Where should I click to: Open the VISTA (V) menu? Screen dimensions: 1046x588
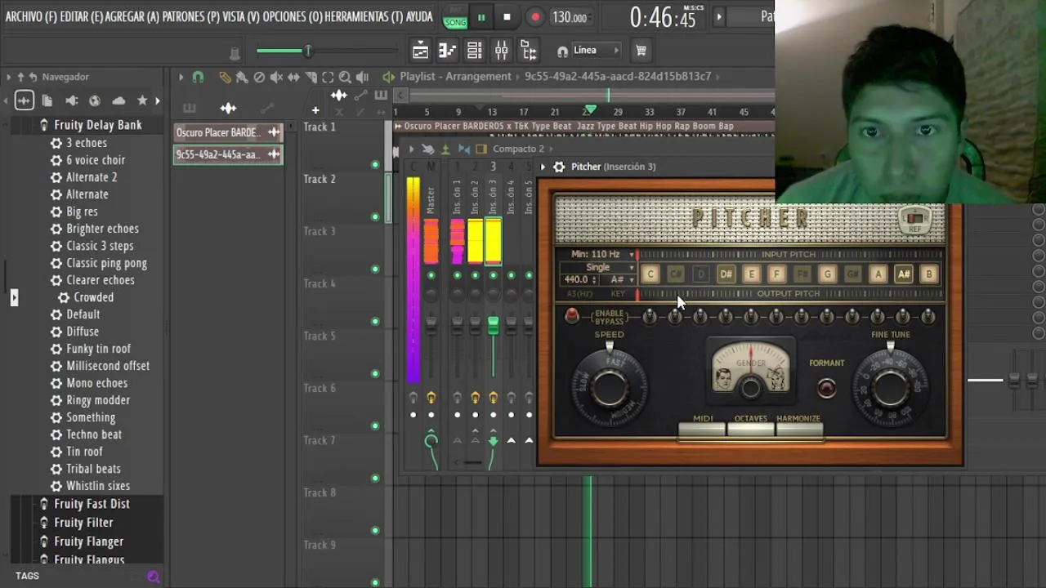241,16
